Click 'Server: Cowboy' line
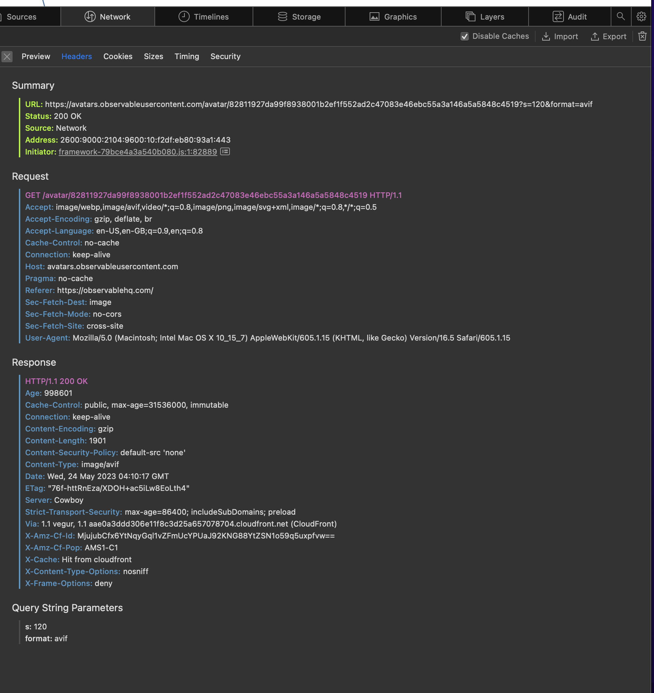The image size is (654, 693). (54, 500)
